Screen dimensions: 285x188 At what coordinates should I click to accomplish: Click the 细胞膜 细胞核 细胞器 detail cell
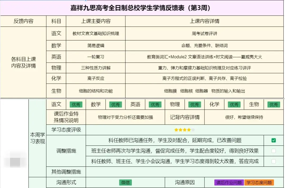tap(205, 91)
